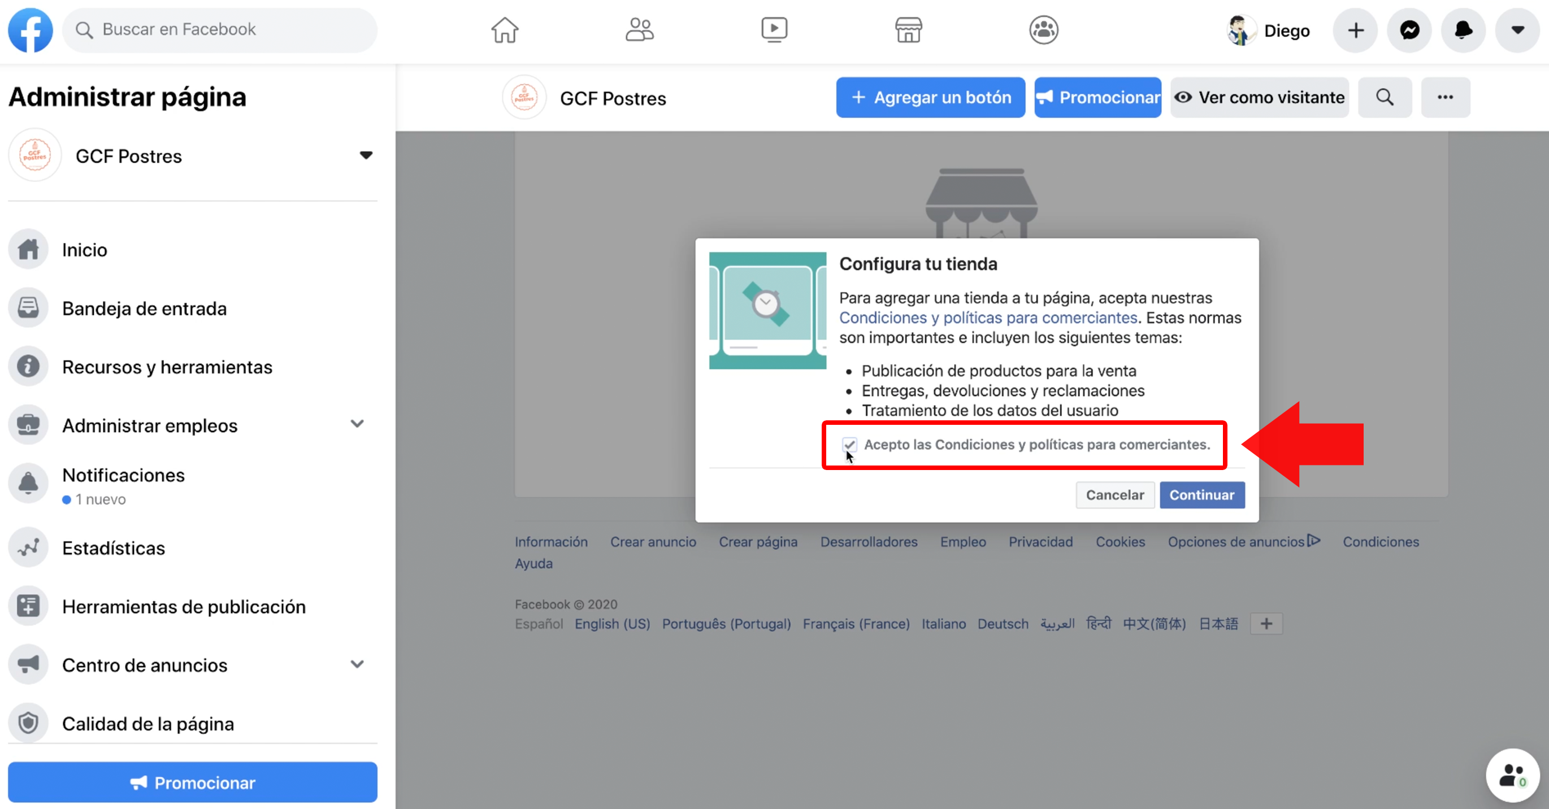
Task: Click the Facebook logo icon
Action: click(30, 30)
